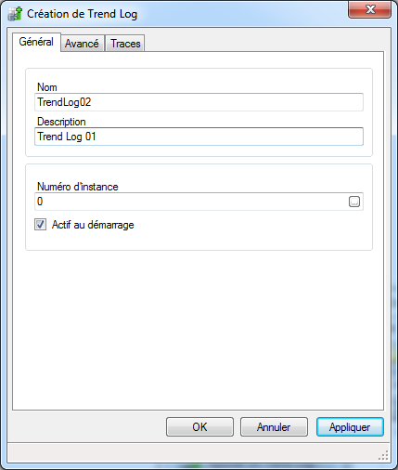The width and height of the screenshot is (398, 470).
Task: Switch to the Avancé tab
Action: pos(82,44)
